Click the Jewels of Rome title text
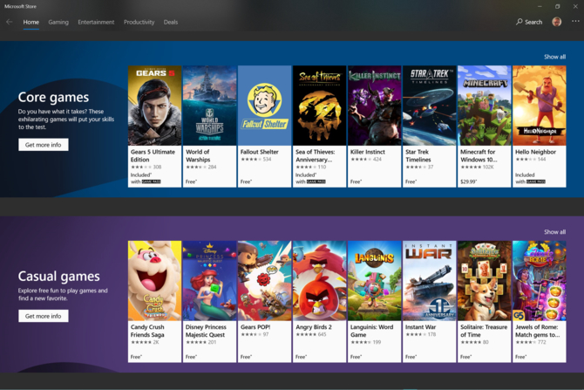The width and height of the screenshot is (584, 390). pyautogui.click(x=538, y=331)
